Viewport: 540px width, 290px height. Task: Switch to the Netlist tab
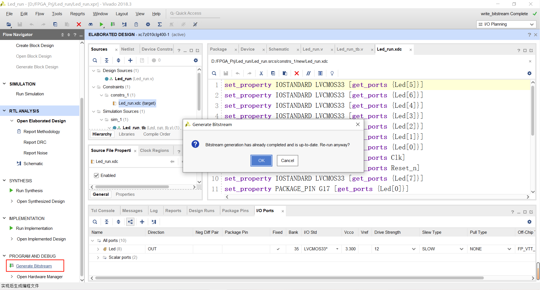pos(128,49)
